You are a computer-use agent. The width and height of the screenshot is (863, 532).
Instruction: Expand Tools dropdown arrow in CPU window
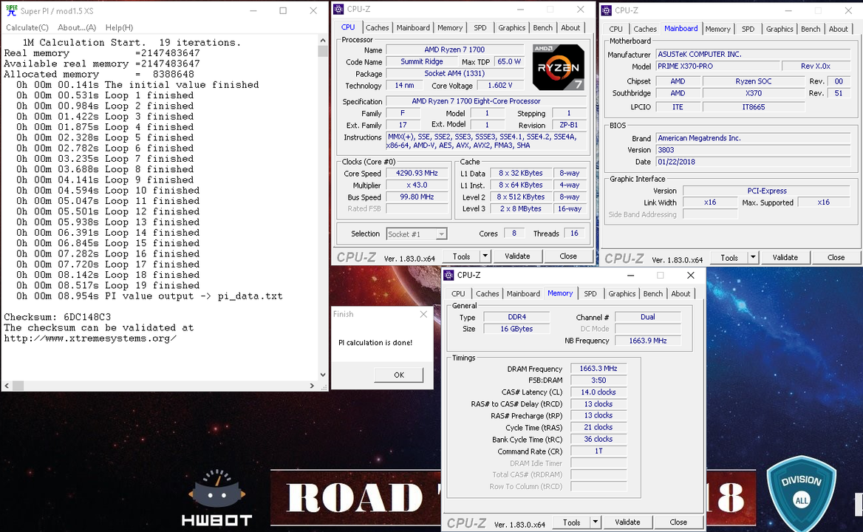tap(485, 256)
